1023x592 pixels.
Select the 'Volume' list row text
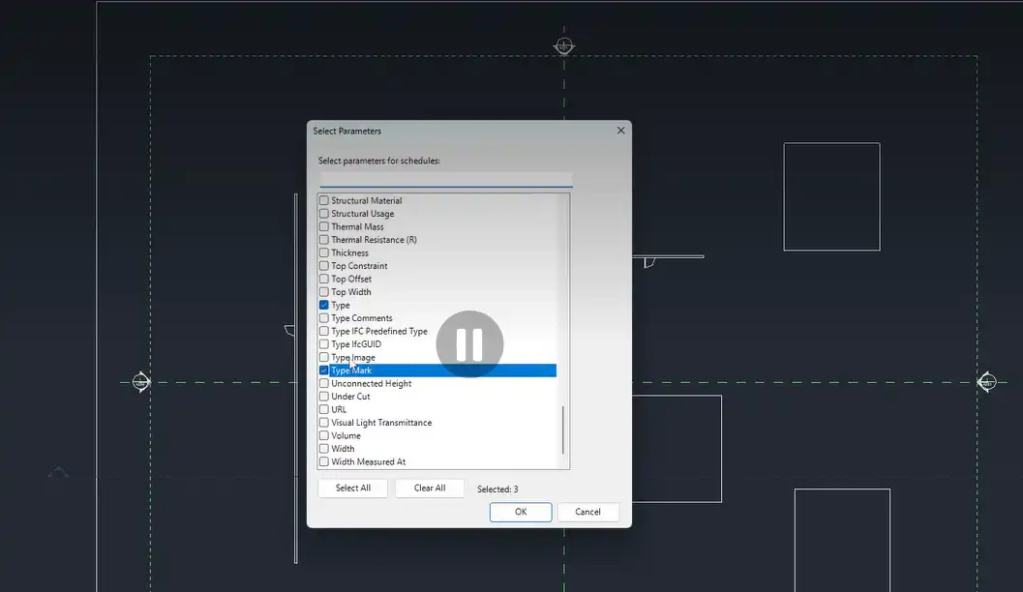click(346, 435)
